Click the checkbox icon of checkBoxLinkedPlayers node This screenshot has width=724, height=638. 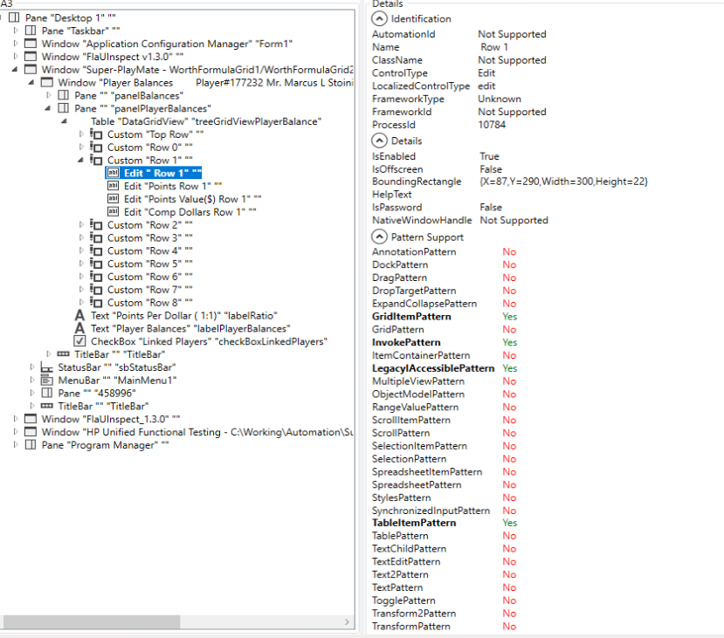pos(79,341)
